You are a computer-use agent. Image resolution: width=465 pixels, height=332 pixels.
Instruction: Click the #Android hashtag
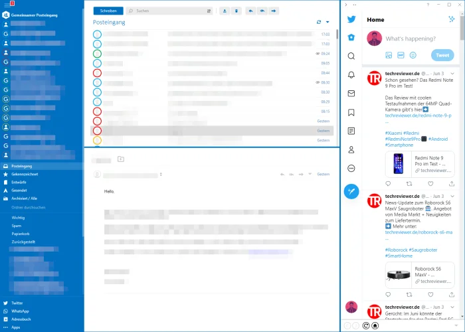438,139
